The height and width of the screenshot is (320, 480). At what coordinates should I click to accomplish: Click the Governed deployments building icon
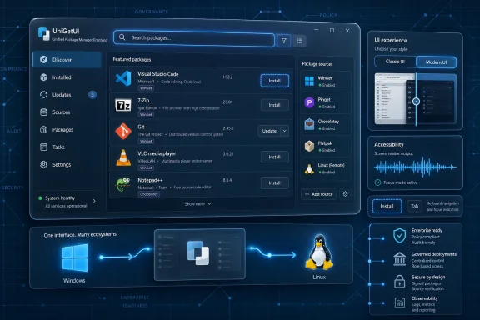(x=399, y=259)
